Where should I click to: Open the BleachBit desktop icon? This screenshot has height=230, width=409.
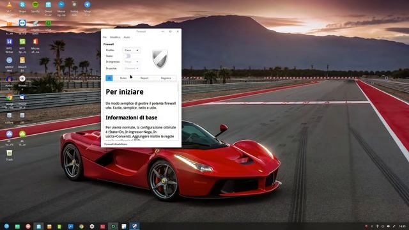pos(22,60)
